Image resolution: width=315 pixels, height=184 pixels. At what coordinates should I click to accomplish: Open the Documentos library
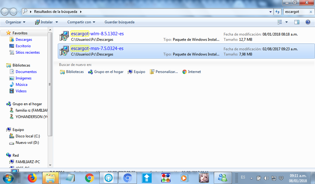[26, 72]
